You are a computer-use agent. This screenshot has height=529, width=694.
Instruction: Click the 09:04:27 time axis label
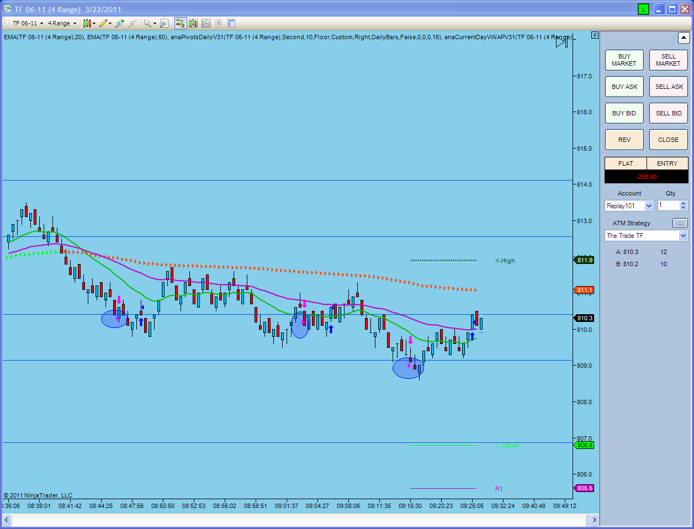coord(317,506)
